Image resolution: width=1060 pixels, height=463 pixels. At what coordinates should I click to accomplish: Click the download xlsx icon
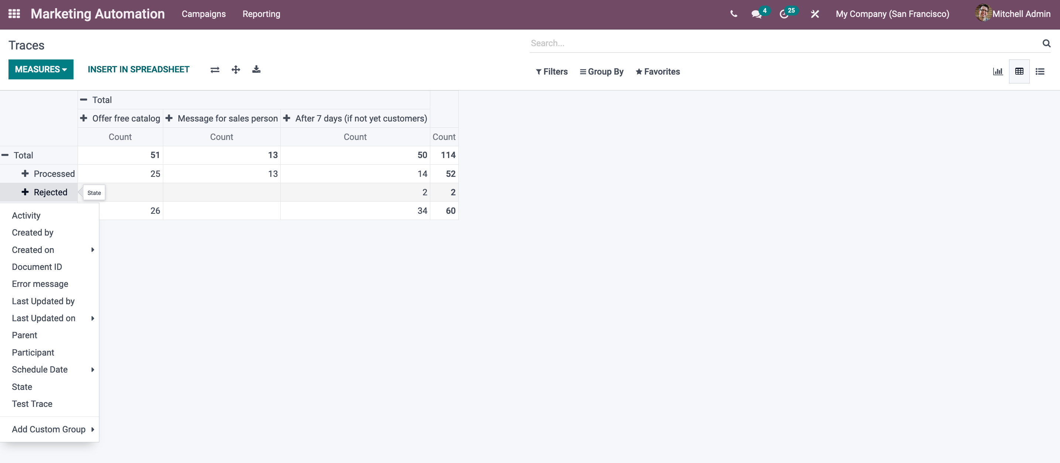tap(256, 69)
